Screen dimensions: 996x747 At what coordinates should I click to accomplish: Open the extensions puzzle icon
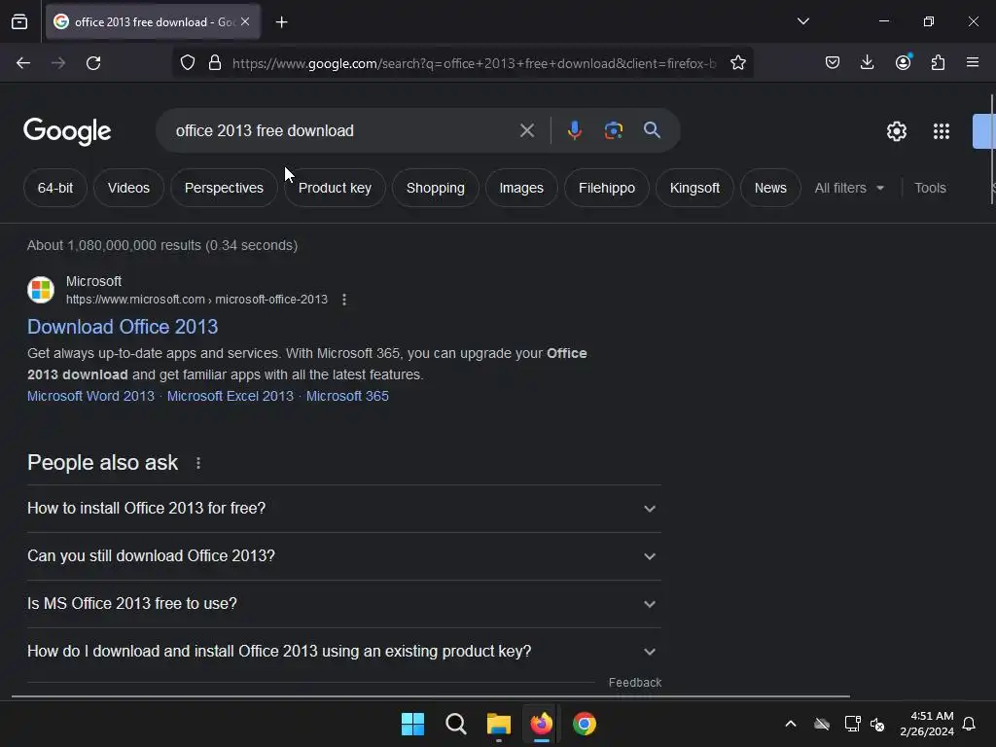click(x=938, y=63)
